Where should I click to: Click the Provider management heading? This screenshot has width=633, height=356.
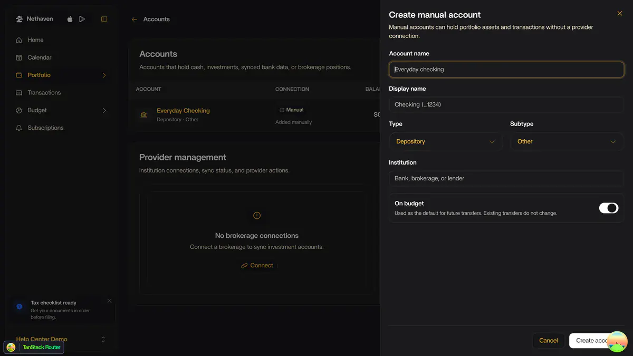point(183,157)
